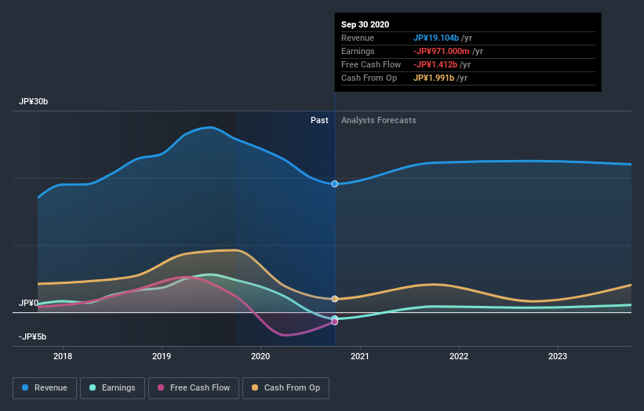Click the orange Cash From Op legend dot
This screenshot has width=644, height=411.
[255, 387]
